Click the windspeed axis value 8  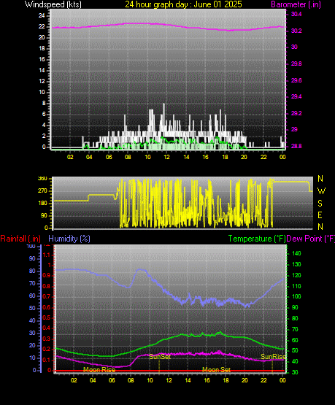pos(44,104)
